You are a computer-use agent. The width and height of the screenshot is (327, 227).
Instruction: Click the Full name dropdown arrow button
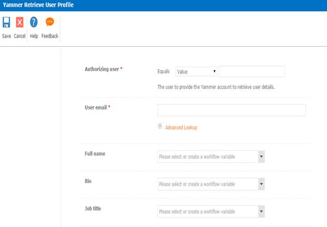coord(261,157)
